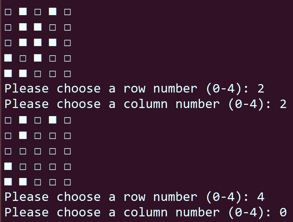The width and height of the screenshot is (293, 222).
Task: Click lower grid's top-right empty square
Action: click(x=67, y=120)
